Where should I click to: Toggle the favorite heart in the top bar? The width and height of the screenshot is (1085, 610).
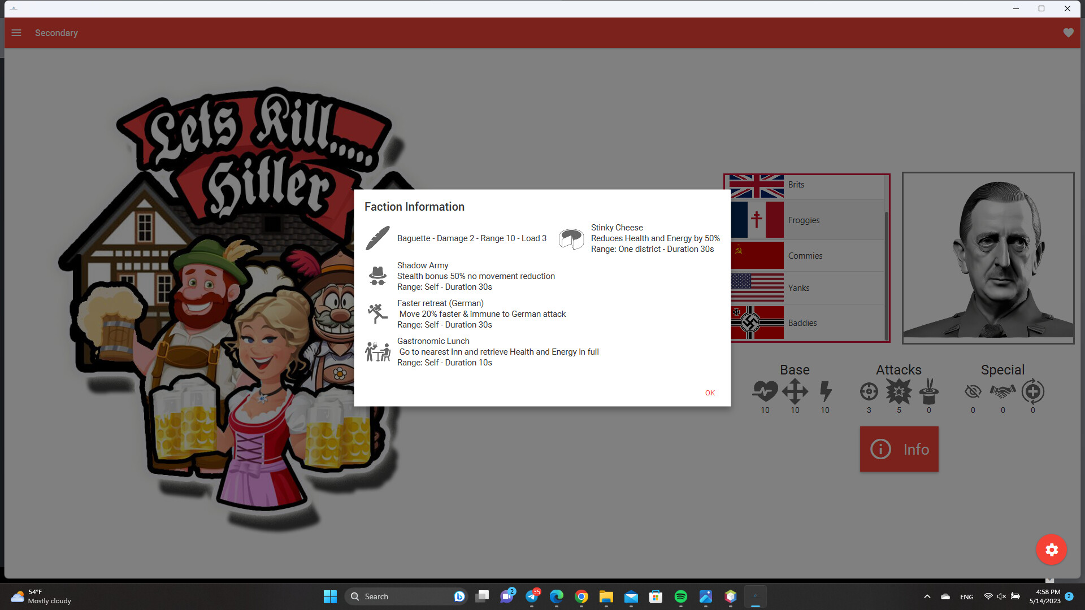pyautogui.click(x=1068, y=33)
